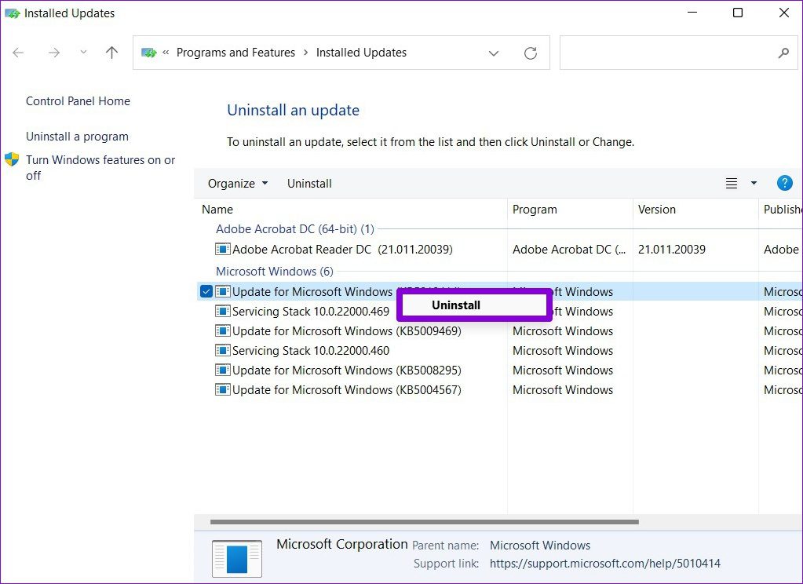Select Update for Microsoft Windows (KB5004567)
Viewport: 803px width, 584px height.
(x=347, y=390)
